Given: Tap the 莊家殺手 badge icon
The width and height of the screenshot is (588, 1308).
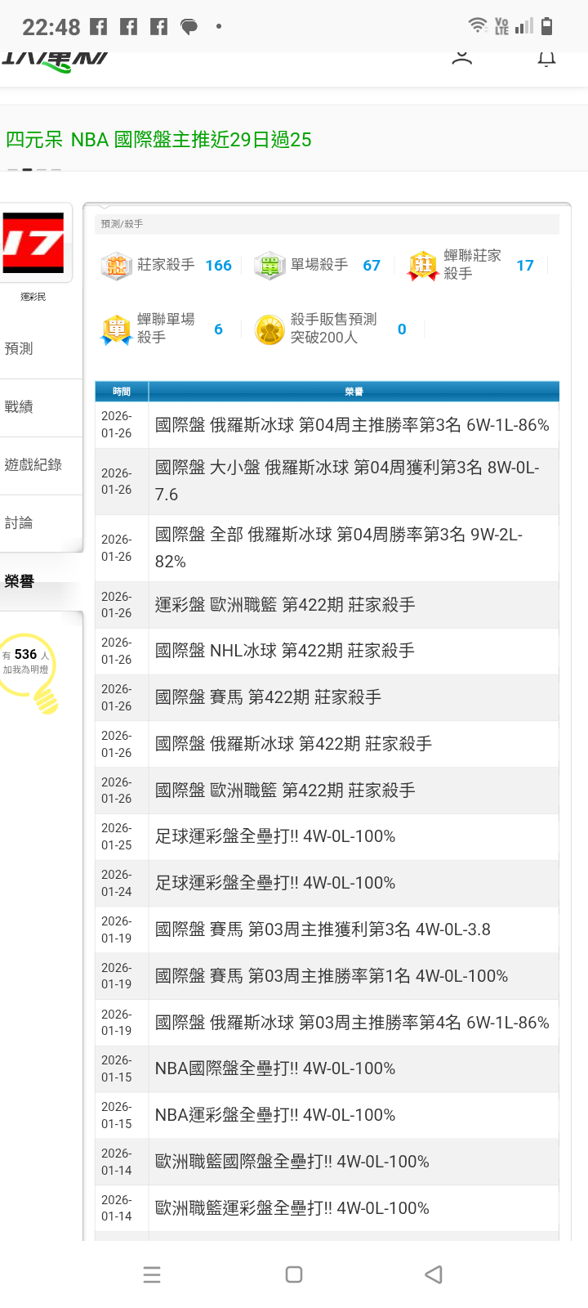Looking at the screenshot, I should [116, 266].
